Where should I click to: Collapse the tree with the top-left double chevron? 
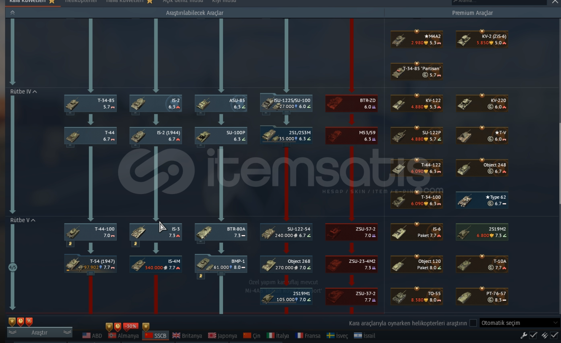(12, 13)
